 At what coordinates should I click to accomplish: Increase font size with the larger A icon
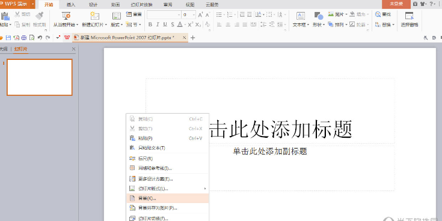click(200, 14)
